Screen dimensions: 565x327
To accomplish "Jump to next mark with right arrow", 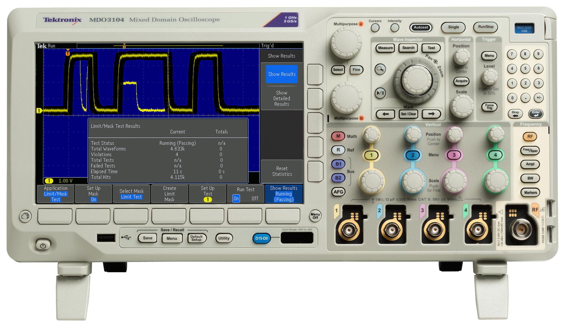I will coord(431,114).
